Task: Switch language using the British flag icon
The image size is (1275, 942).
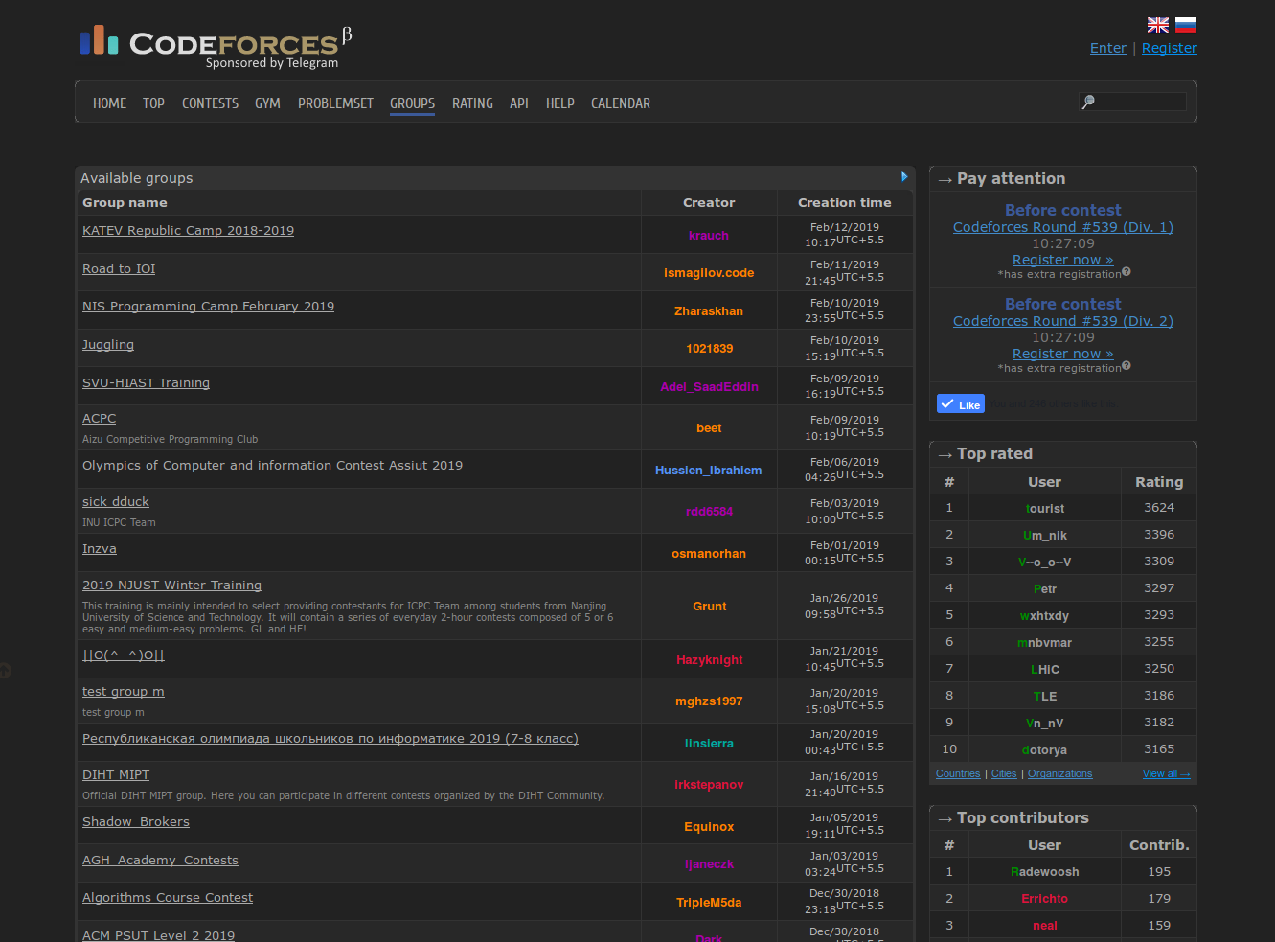Action: tap(1157, 24)
